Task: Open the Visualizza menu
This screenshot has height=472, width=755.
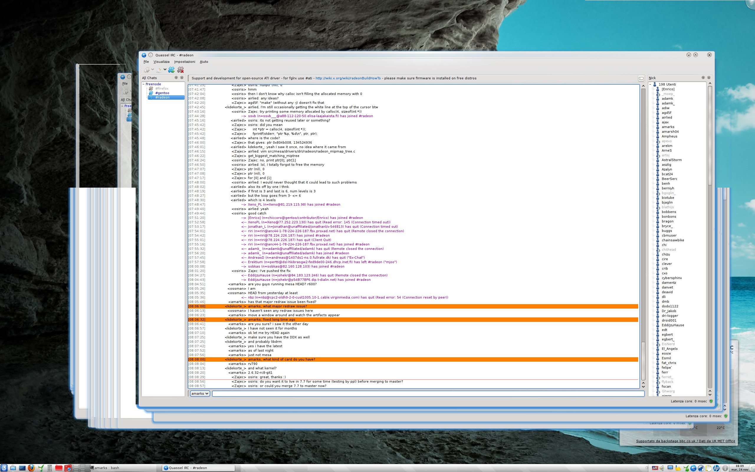Action: [161, 62]
